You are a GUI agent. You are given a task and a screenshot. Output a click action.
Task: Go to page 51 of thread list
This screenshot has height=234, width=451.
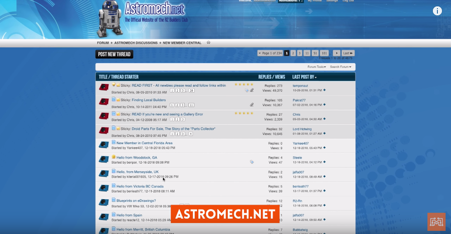(315, 53)
